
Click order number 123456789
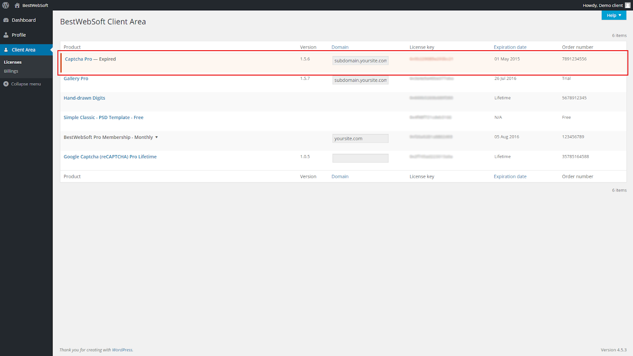pyautogui.click(x=573, y=137)
